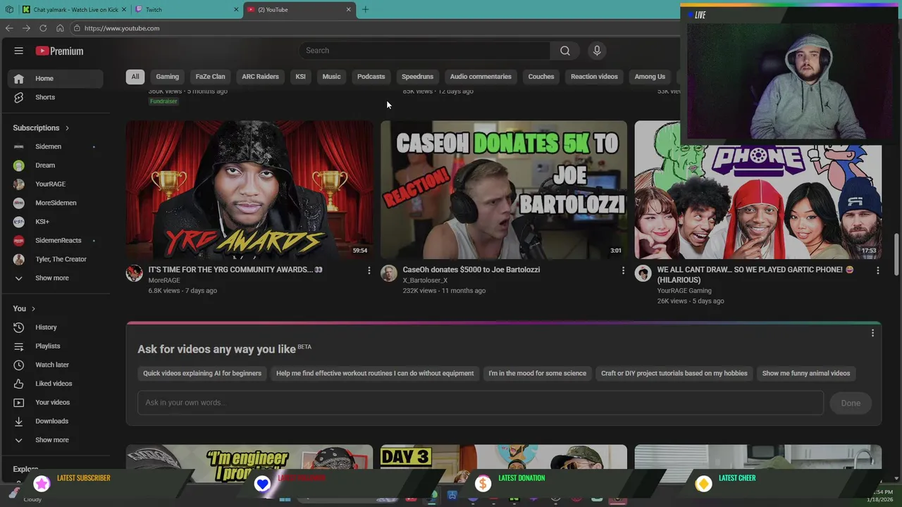Click the search magnifier button
This screenshot has width=902, height=507.
pyautogui.click(x=564, y=51)
